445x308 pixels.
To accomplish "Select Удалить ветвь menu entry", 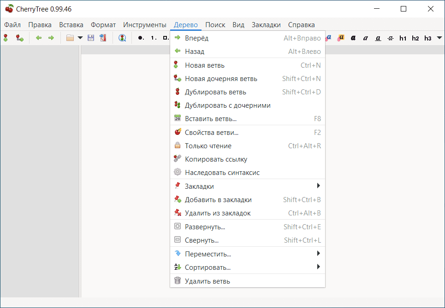I will 248,281.
